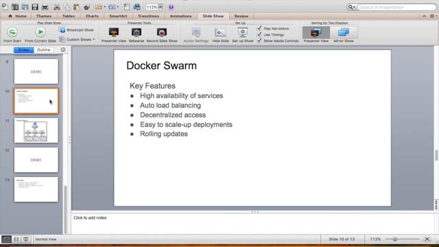
Task: Switch to the SmartArt tab
Action: (118, 16)
